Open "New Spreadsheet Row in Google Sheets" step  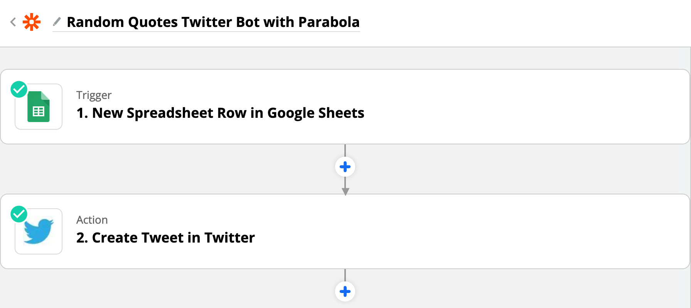pos(220,113)
